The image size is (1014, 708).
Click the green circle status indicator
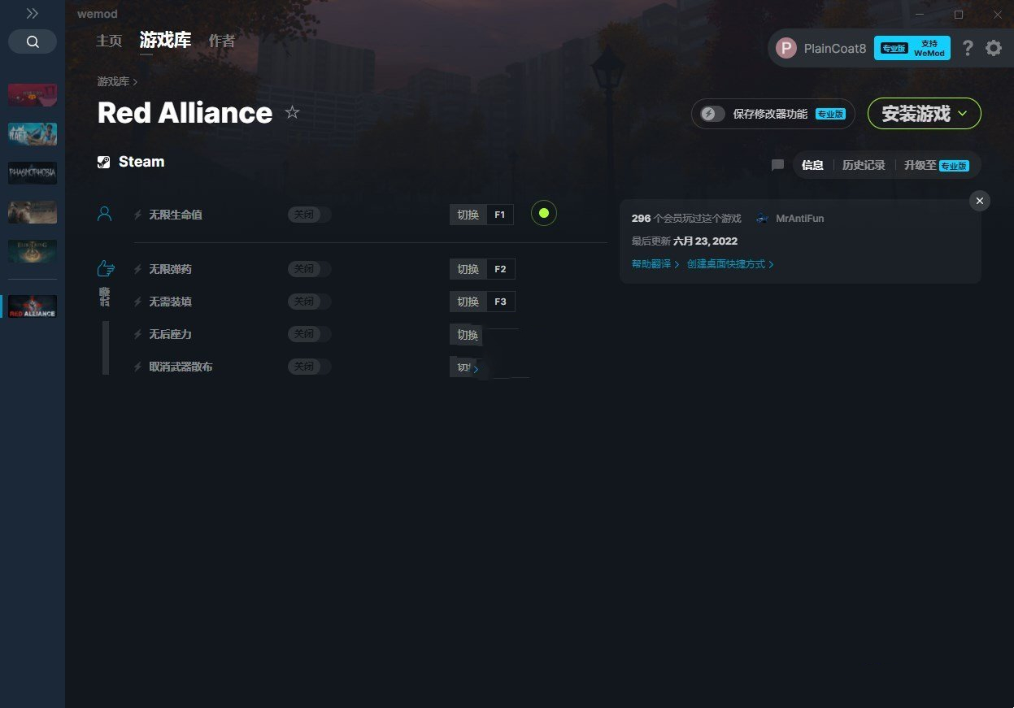(544, 214)
